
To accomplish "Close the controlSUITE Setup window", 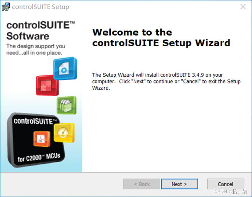I will [243, 7].
